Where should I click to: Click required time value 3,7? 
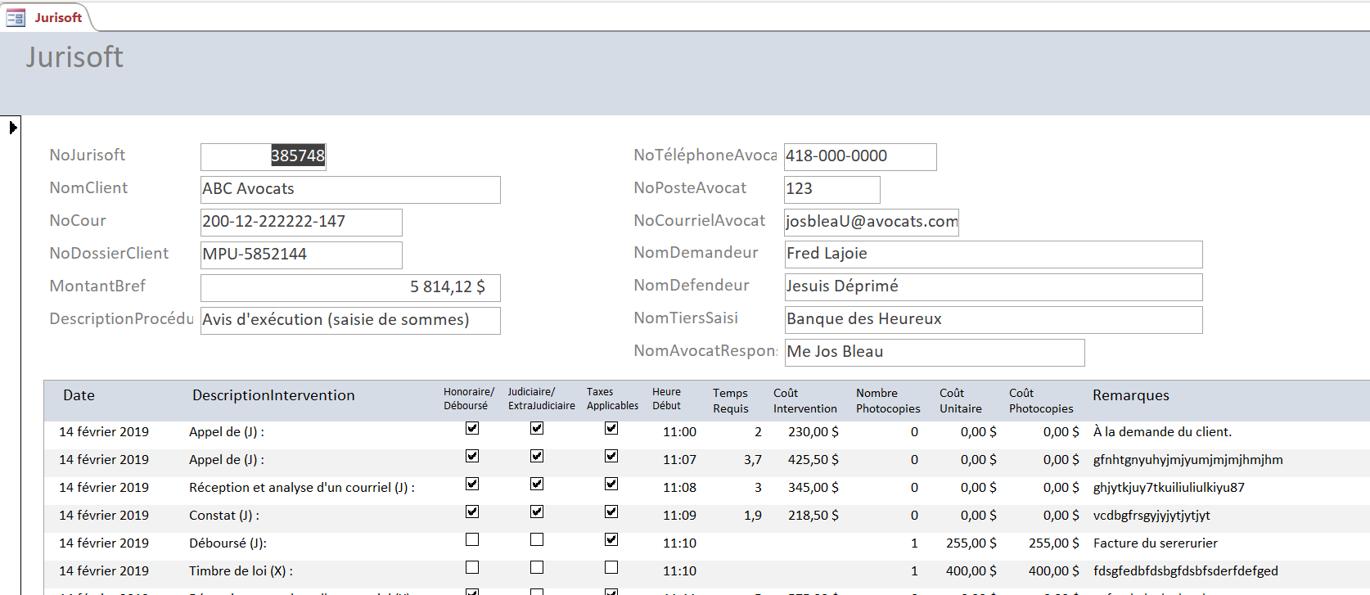pyautogui.click(x=753, y=460)
